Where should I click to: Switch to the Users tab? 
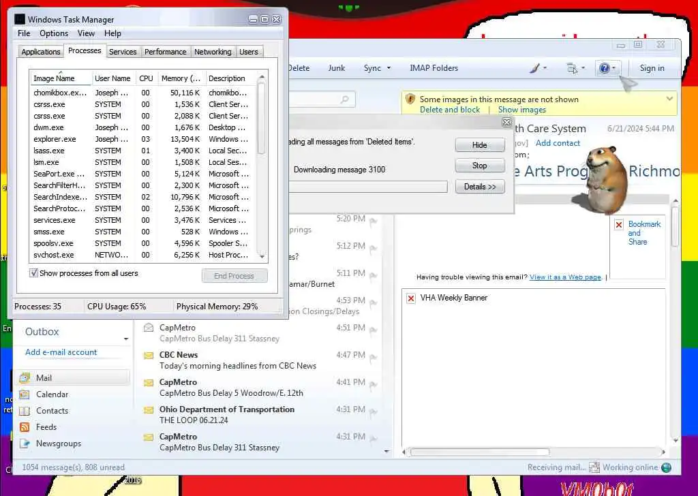(x=248, y=52)
